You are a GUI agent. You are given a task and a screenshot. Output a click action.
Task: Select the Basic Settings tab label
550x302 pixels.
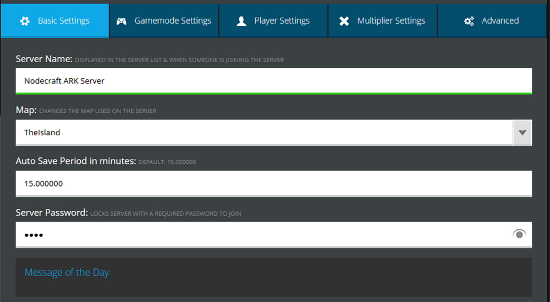(x=64, y=21)
